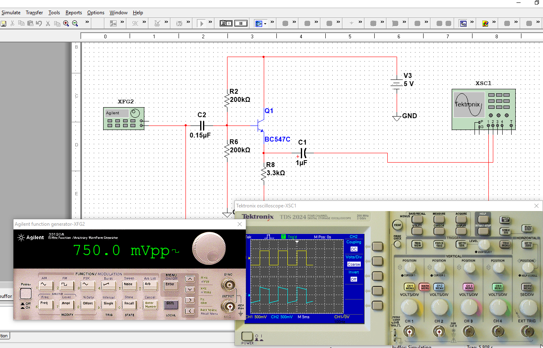Toggle the Agilent function generator Power button

[x=26, y=294]
